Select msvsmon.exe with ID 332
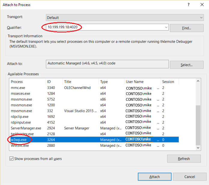Screen dimensions: 209x185 click(x=94, y=111)
